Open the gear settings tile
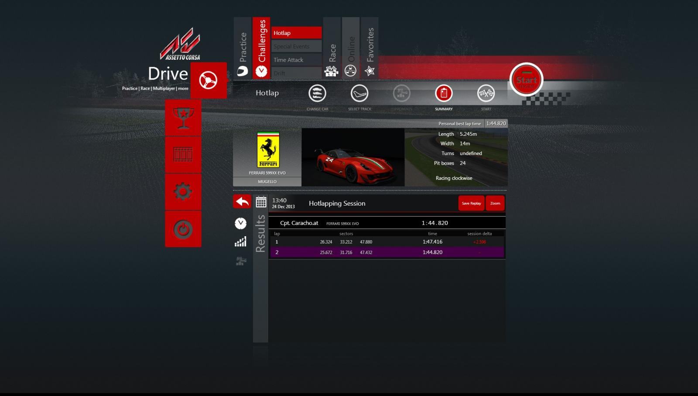The height and width of the screenshot is (396, 698). coord(183,192)
